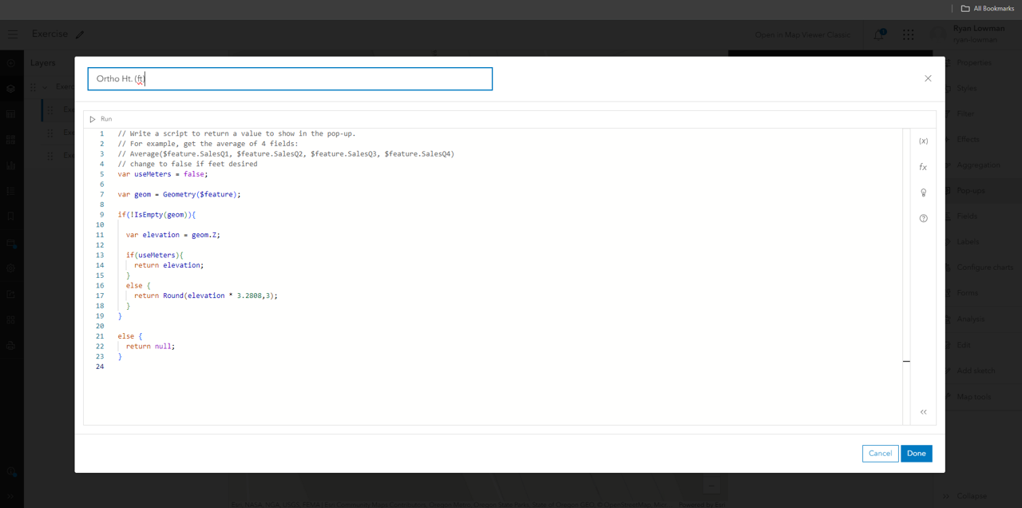1022x508 pixels.
Task: Confirm the expression with Done
Action: click(x=917, y=454)
